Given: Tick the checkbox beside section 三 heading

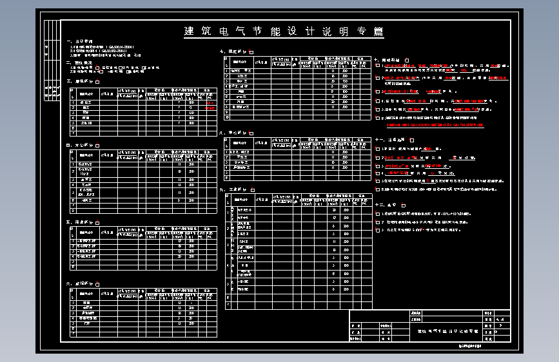Looking at the screenshot, I should tap(97, 82).
